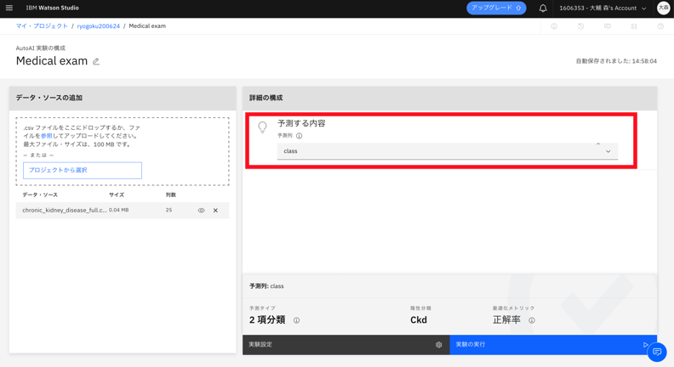The width and height of the screenshot is (674, 367).
Task: Go to マイ・プロジェクト breadcrumb
Action: tap(43, 26)
